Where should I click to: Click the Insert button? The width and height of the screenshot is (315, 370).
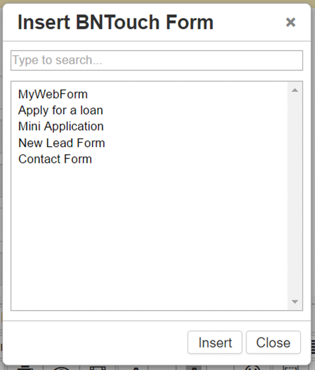click(x=215, y=343)
